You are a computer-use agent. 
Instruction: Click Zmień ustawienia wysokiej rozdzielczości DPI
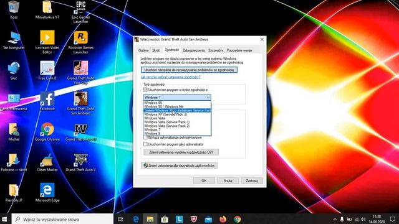click(x=181, y=152)
